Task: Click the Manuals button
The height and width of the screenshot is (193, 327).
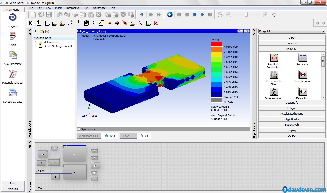Action: (13, 189)
